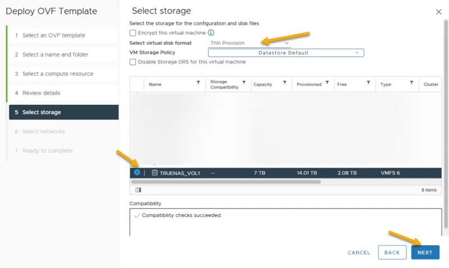Open the virtual disk format dropdown
Image resolution: width=449 pixels, height=268 pixels.
[x=249, y=43]
